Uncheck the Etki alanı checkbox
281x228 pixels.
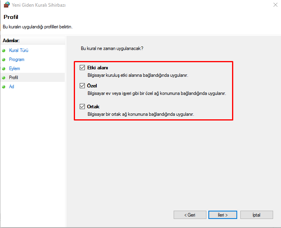[82, 68]
